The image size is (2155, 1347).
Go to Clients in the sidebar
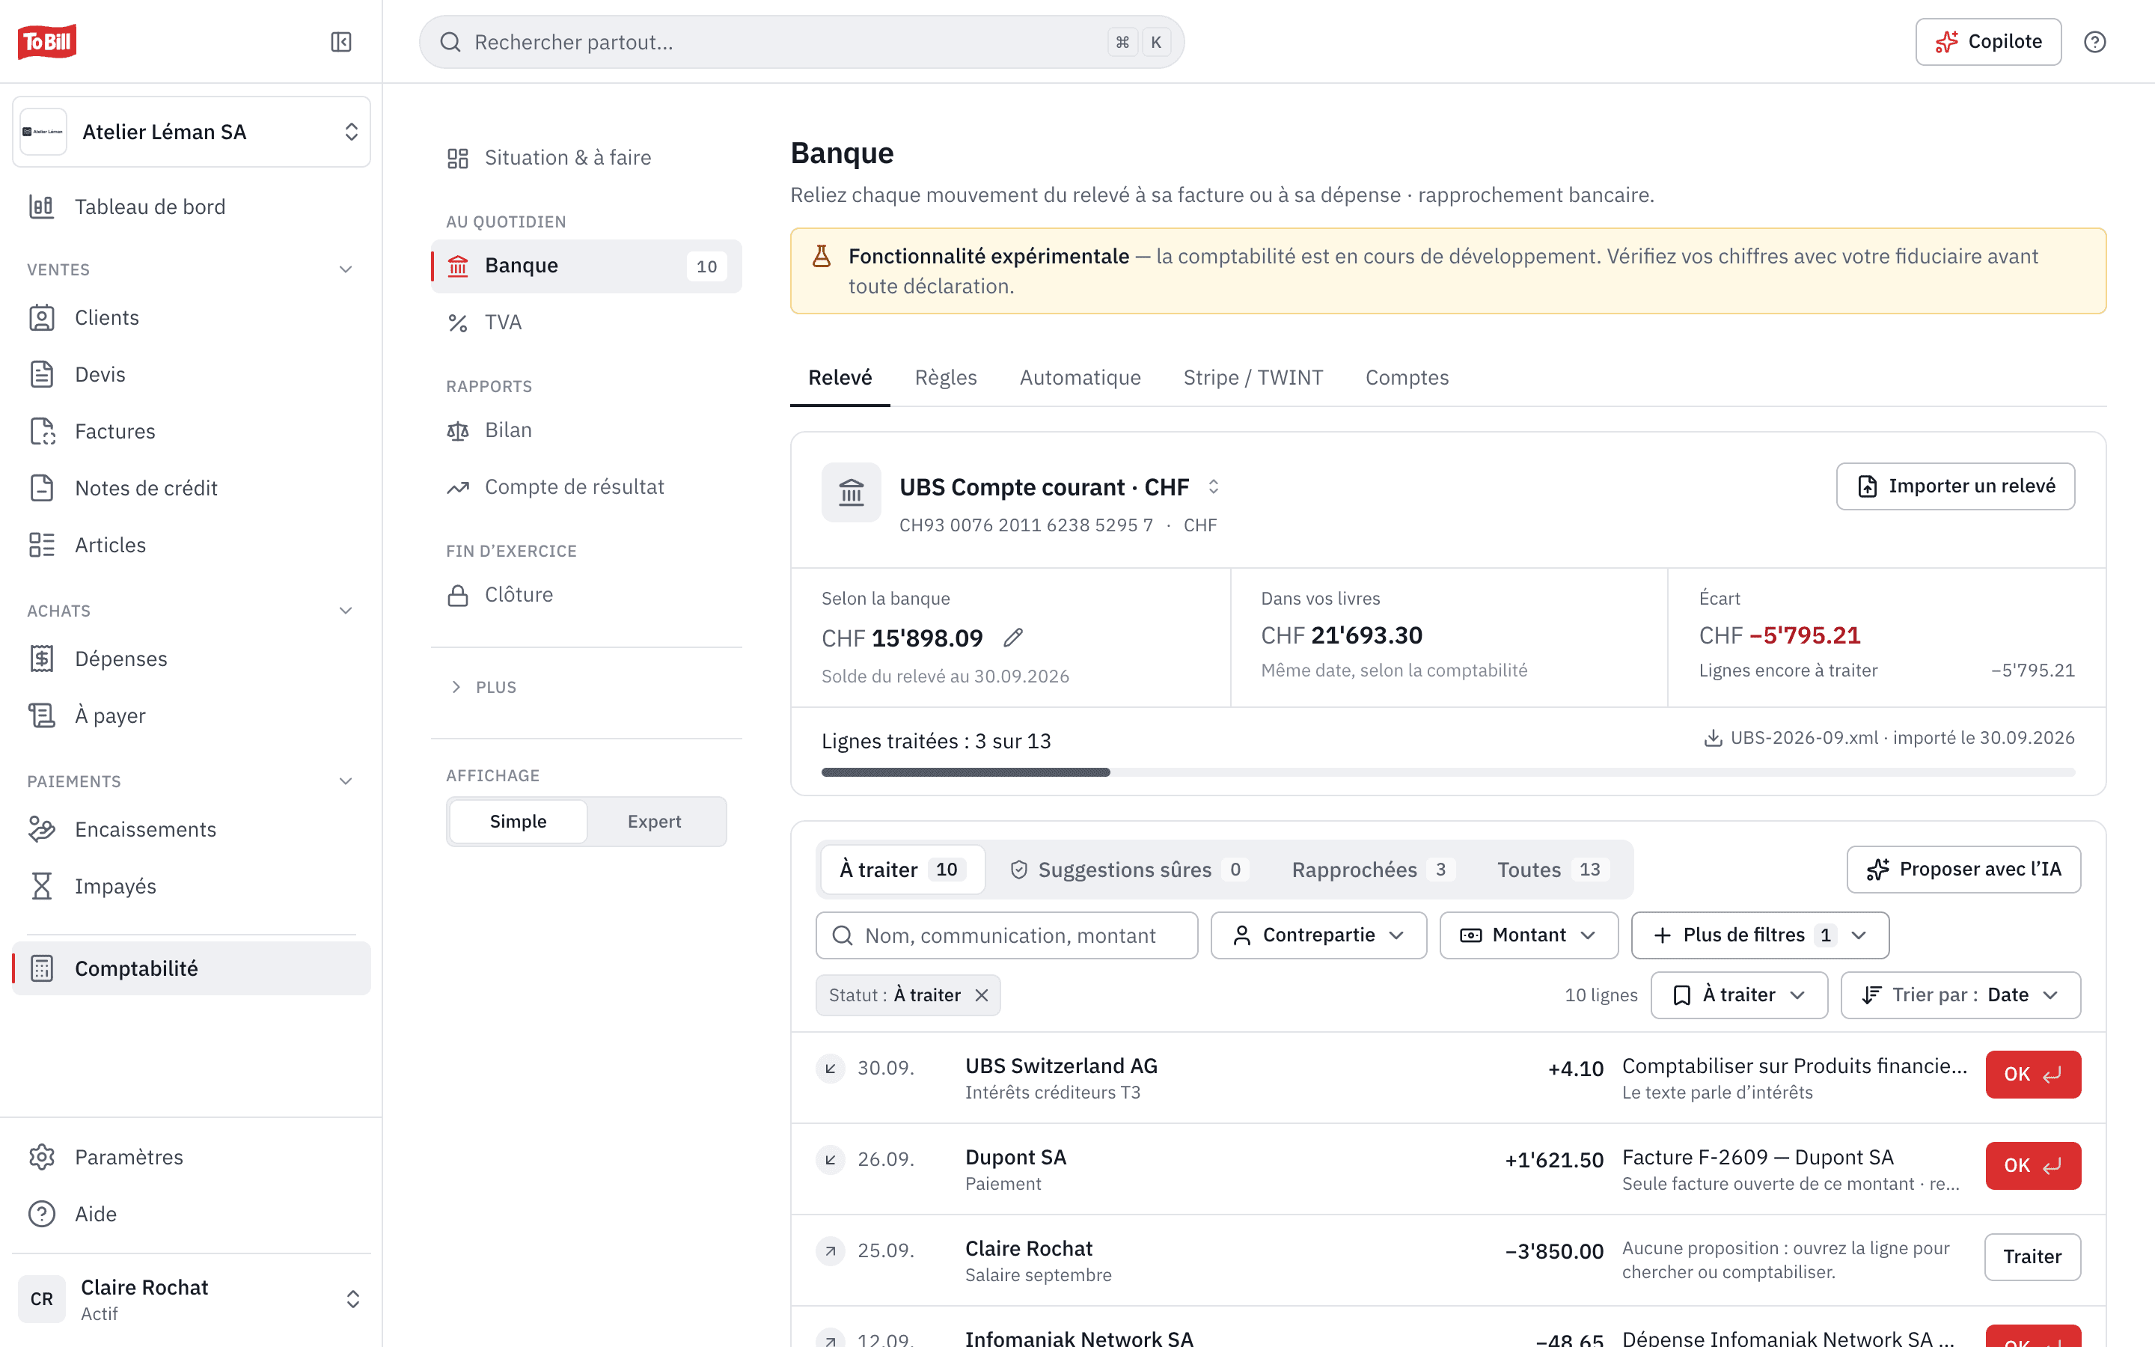pos(192,318)
